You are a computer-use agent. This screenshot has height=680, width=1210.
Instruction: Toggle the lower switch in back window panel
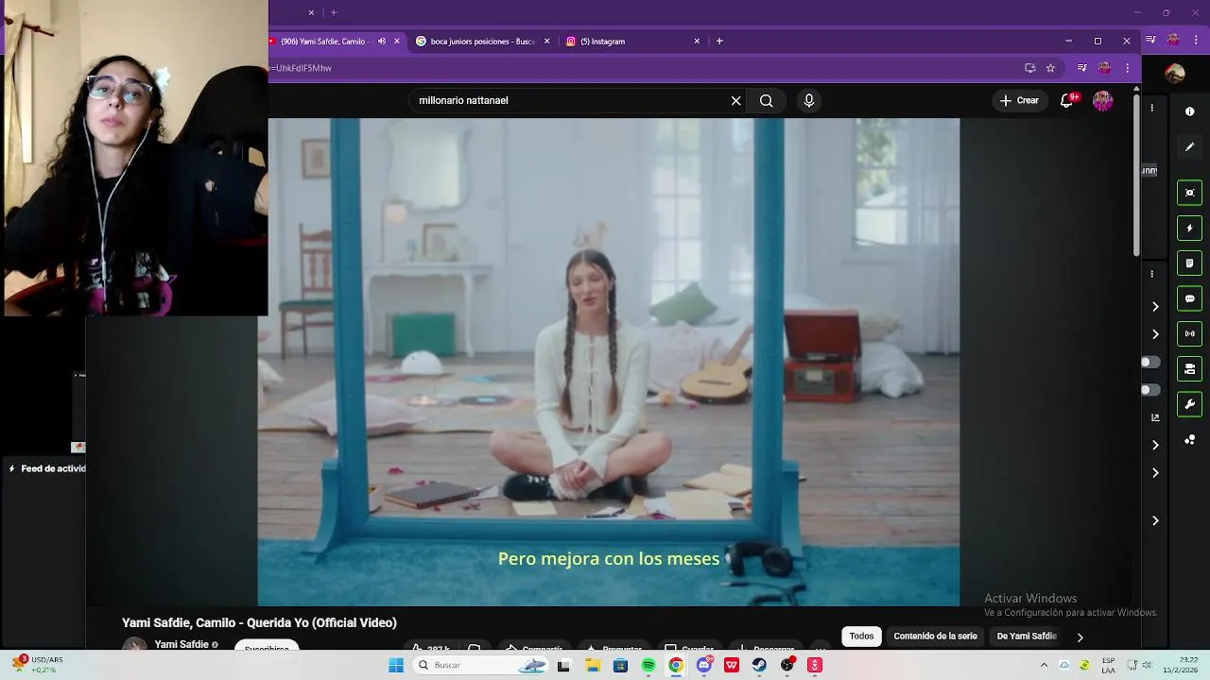pyautogui.click(x=1149, y=389)
